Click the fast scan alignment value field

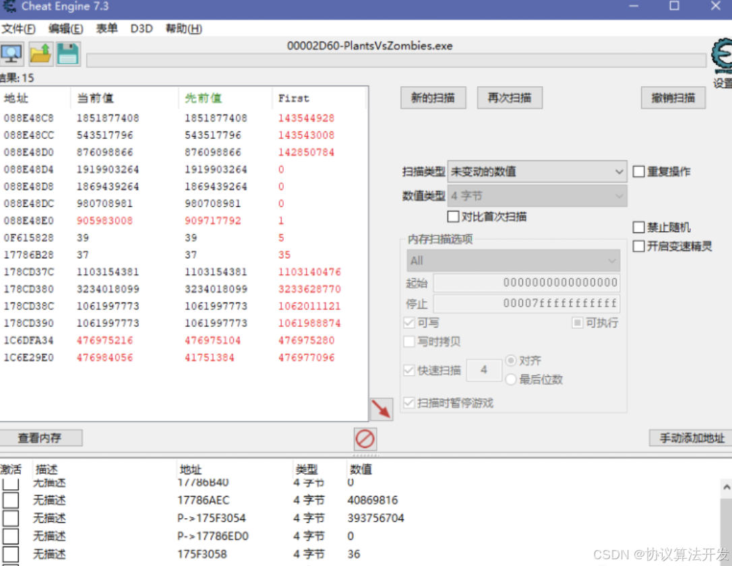484,370
